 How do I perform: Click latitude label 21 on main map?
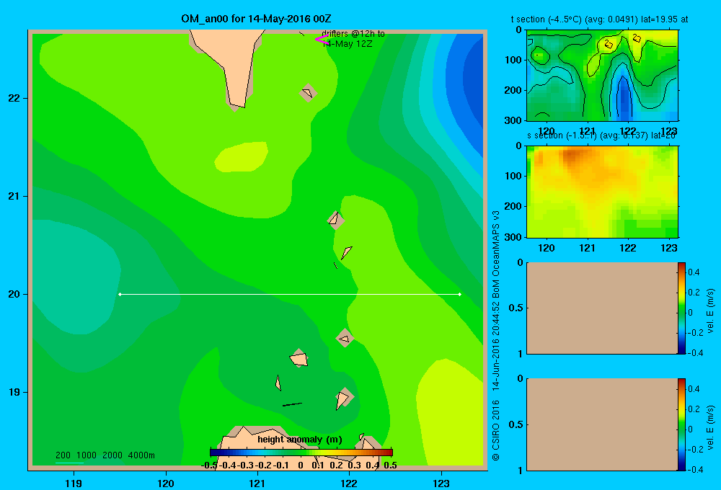14,196
